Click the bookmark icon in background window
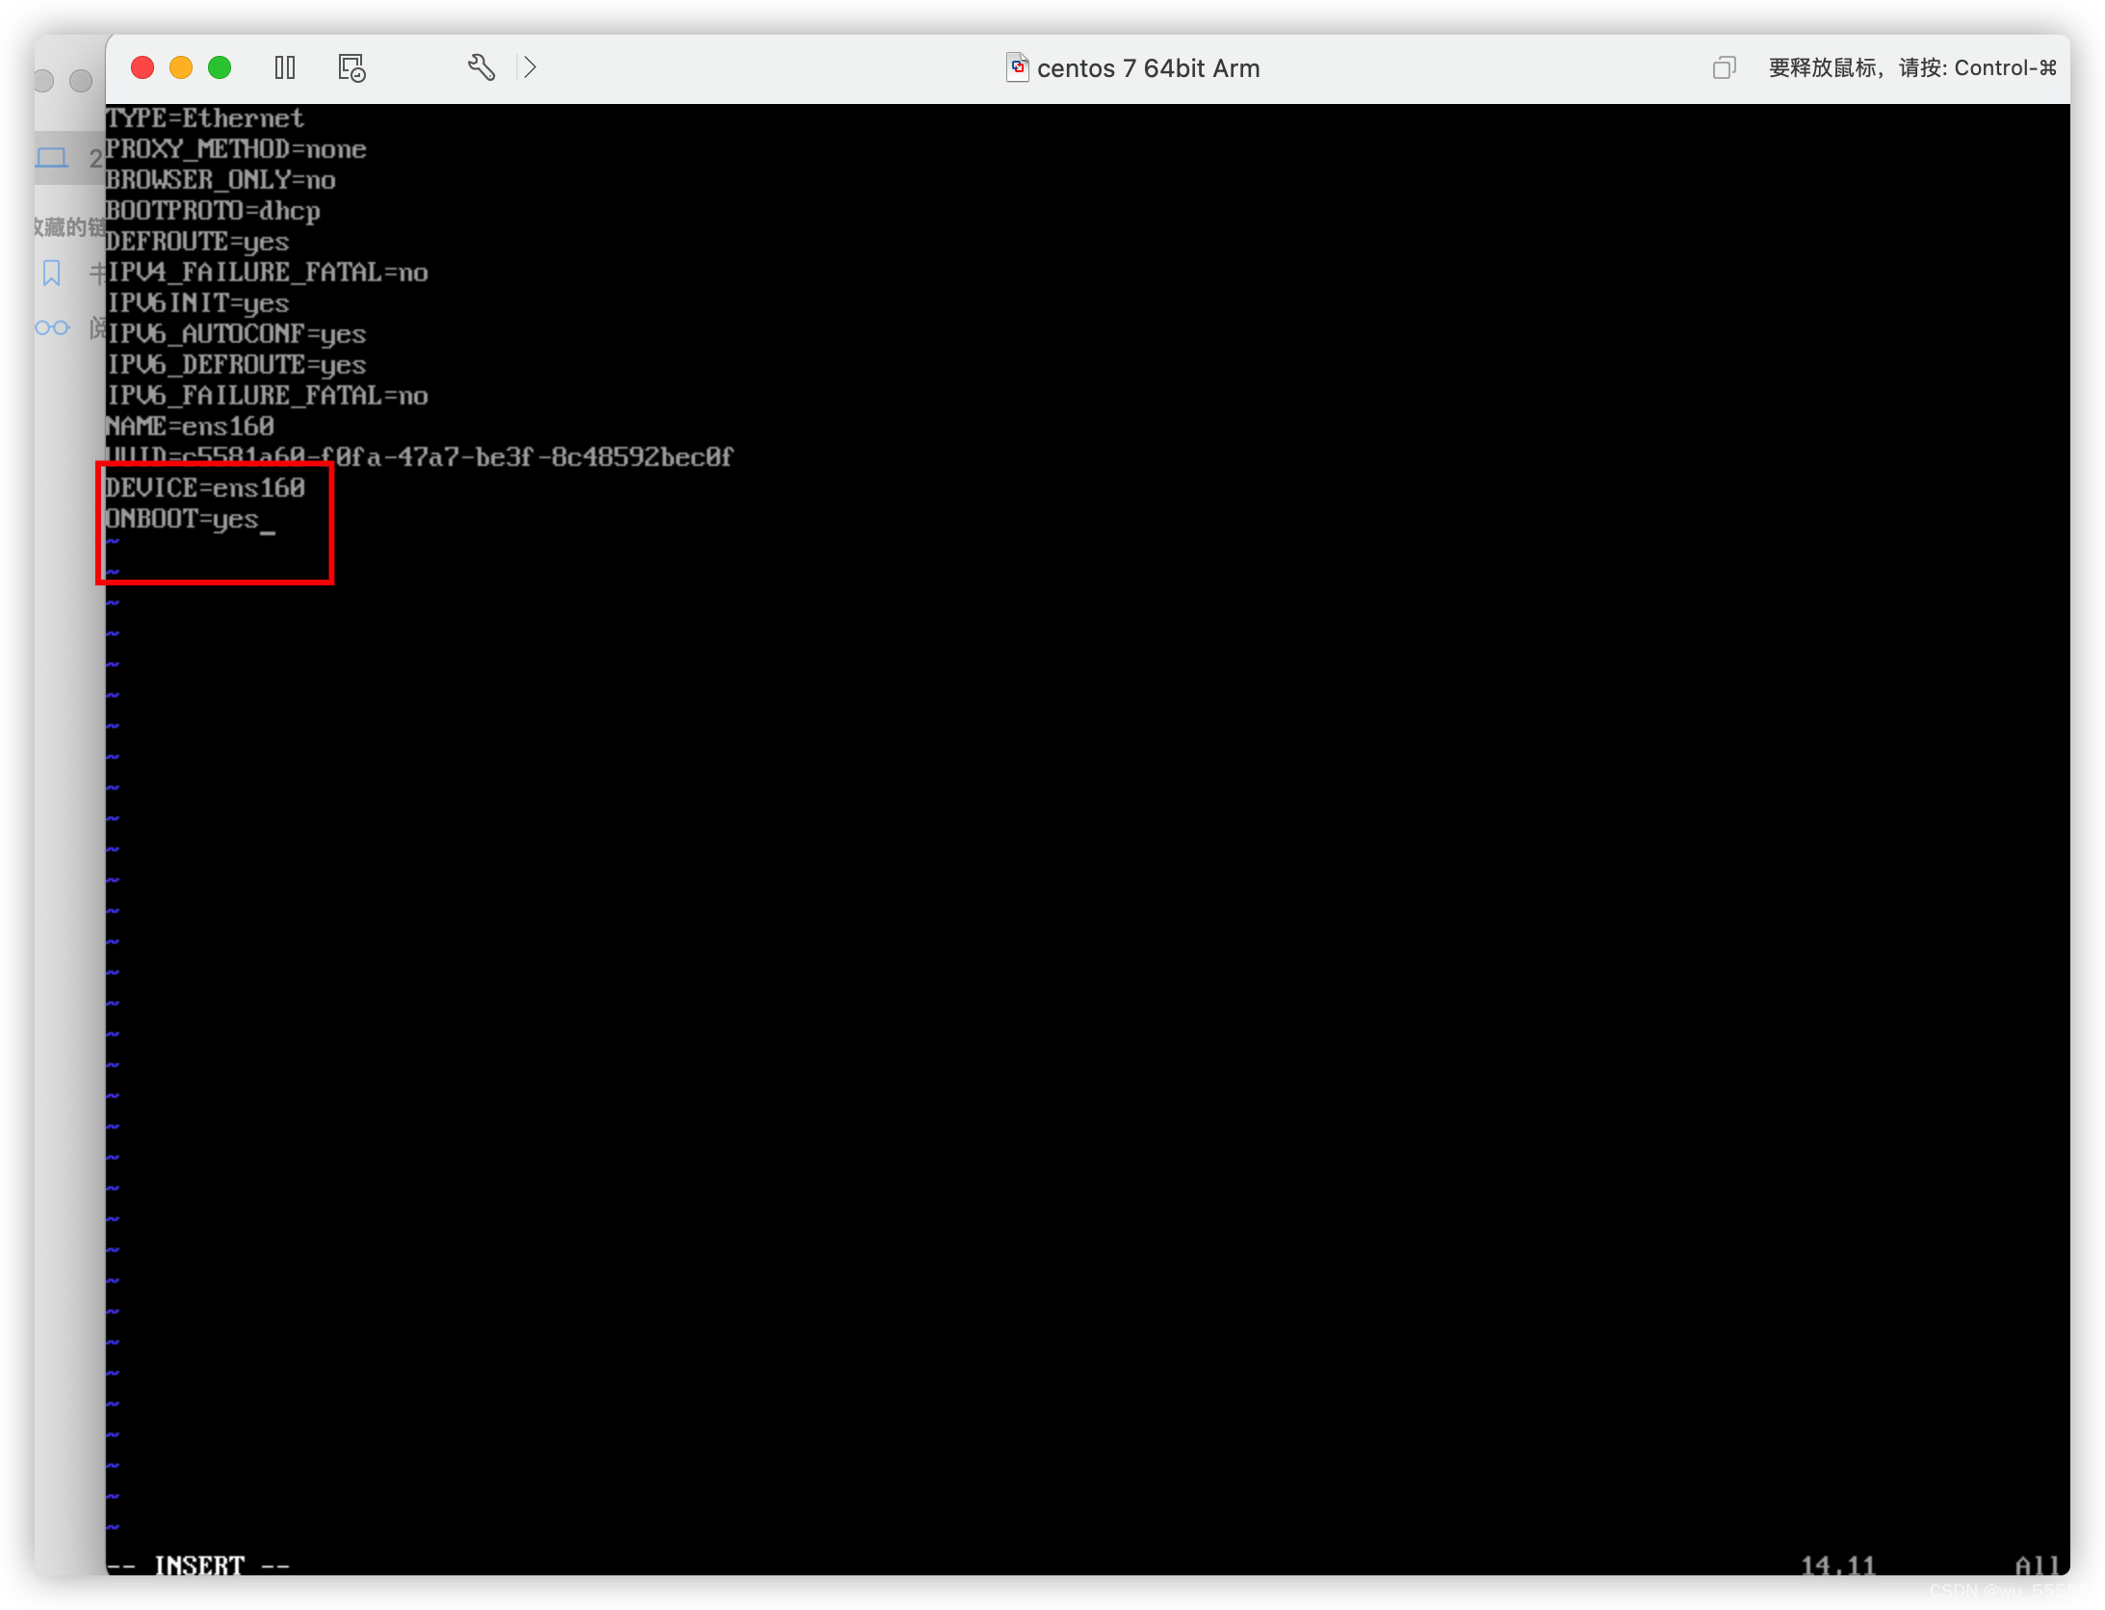This screenshot has height=1610, width=2105. pyautogui.click(x=52, y=273)
